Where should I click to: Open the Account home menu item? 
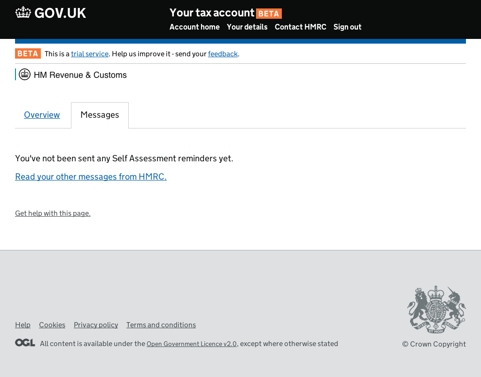pos(194,27)
